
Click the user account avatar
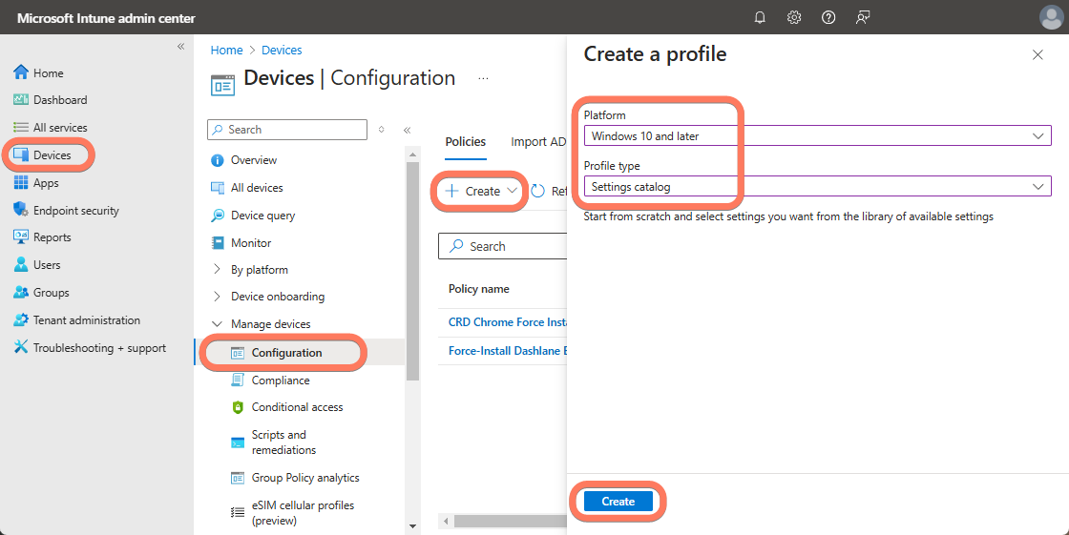tap(1051, 17)
